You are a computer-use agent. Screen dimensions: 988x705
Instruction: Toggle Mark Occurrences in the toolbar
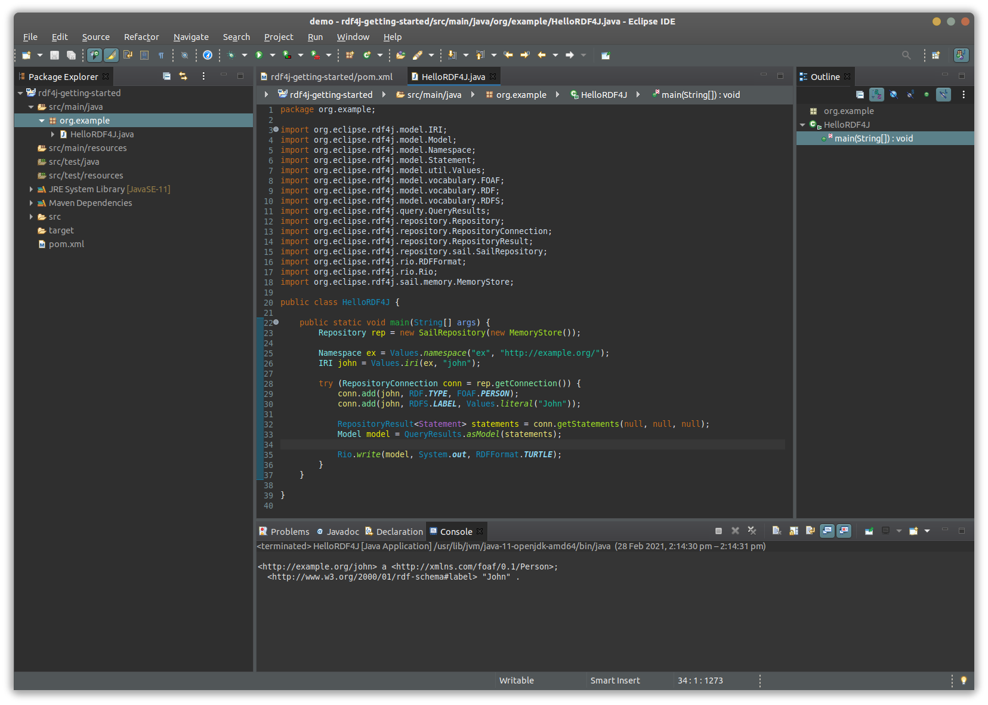point(94,55)
